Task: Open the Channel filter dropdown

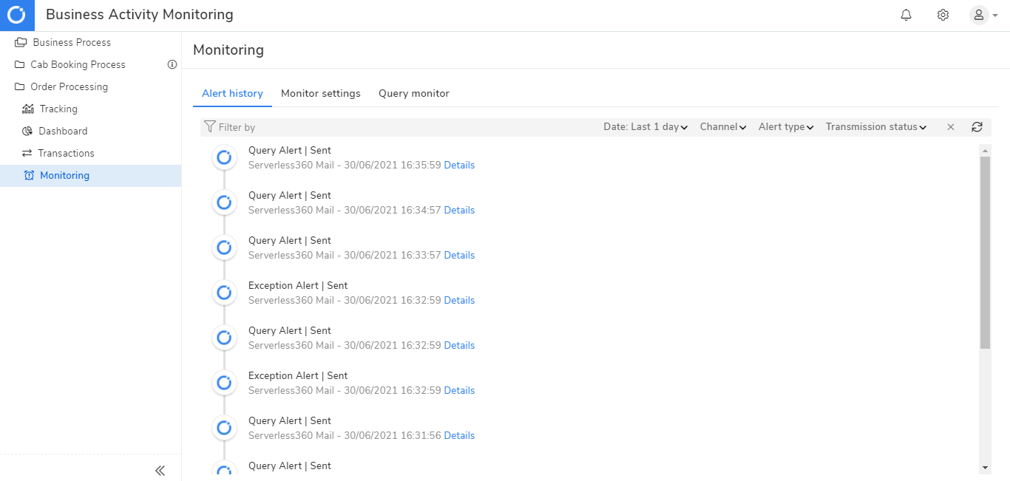Action: [723, 127]
